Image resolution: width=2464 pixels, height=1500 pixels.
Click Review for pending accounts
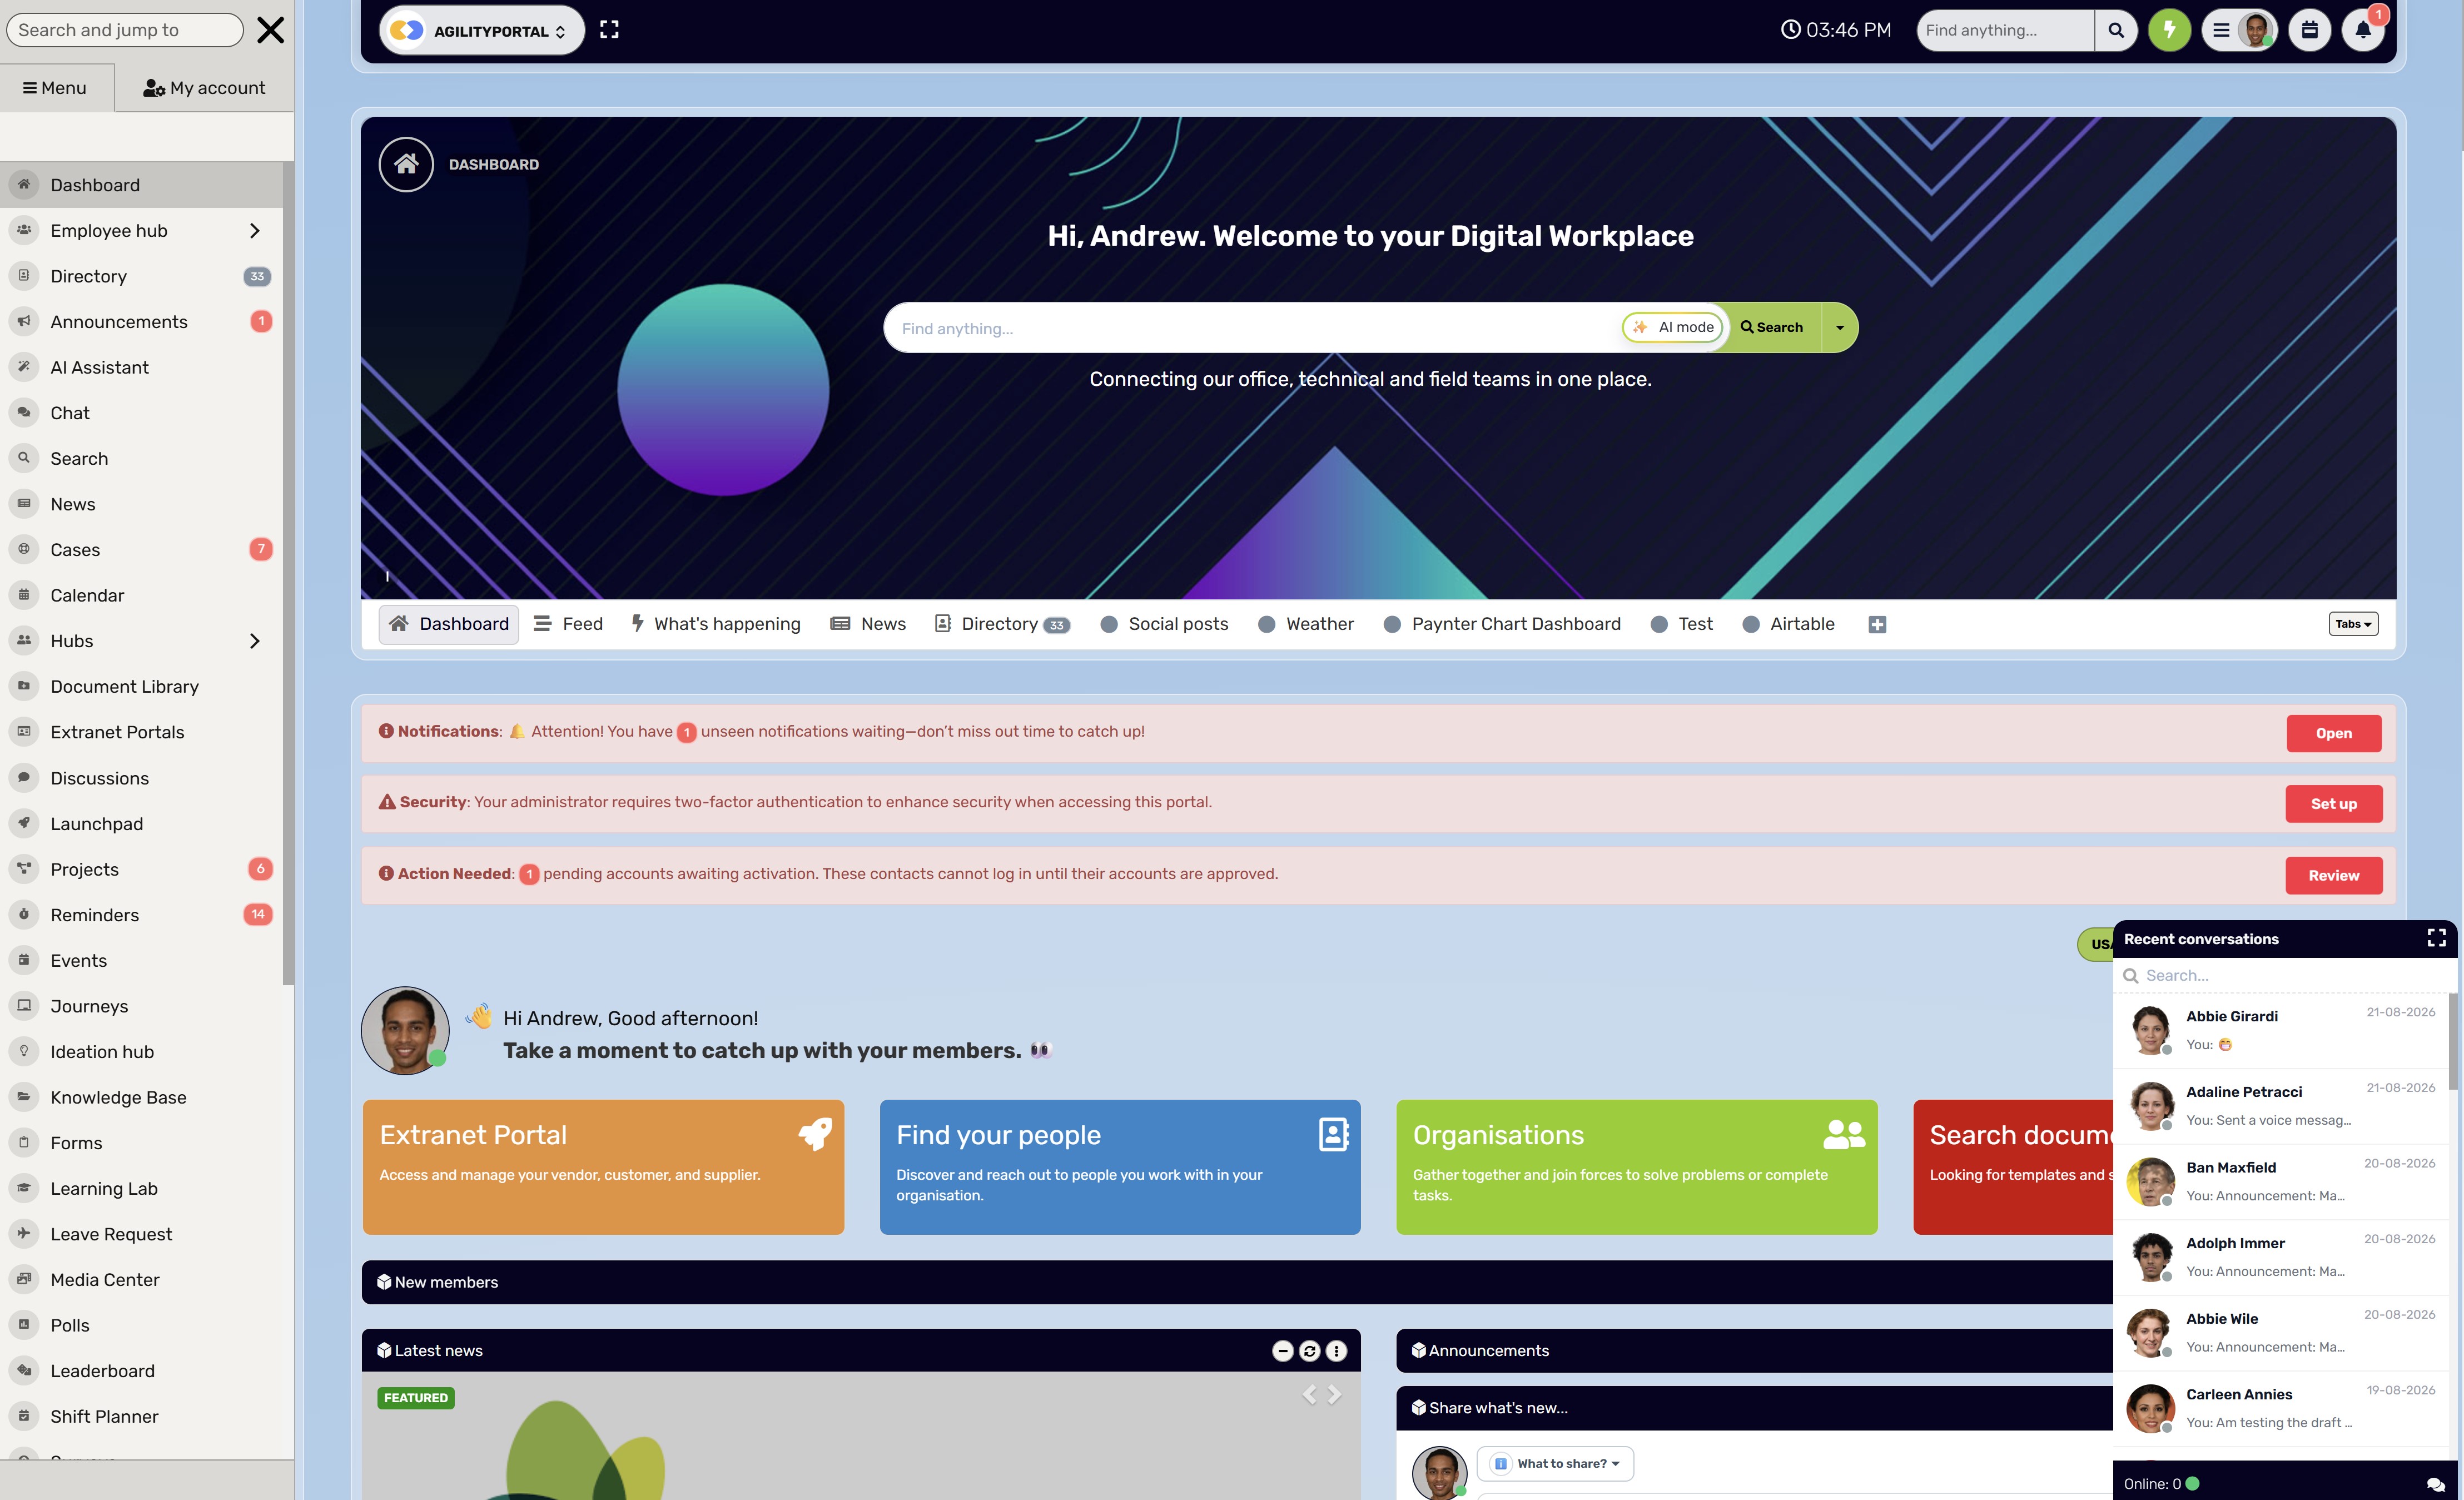tap(2333, 875)
